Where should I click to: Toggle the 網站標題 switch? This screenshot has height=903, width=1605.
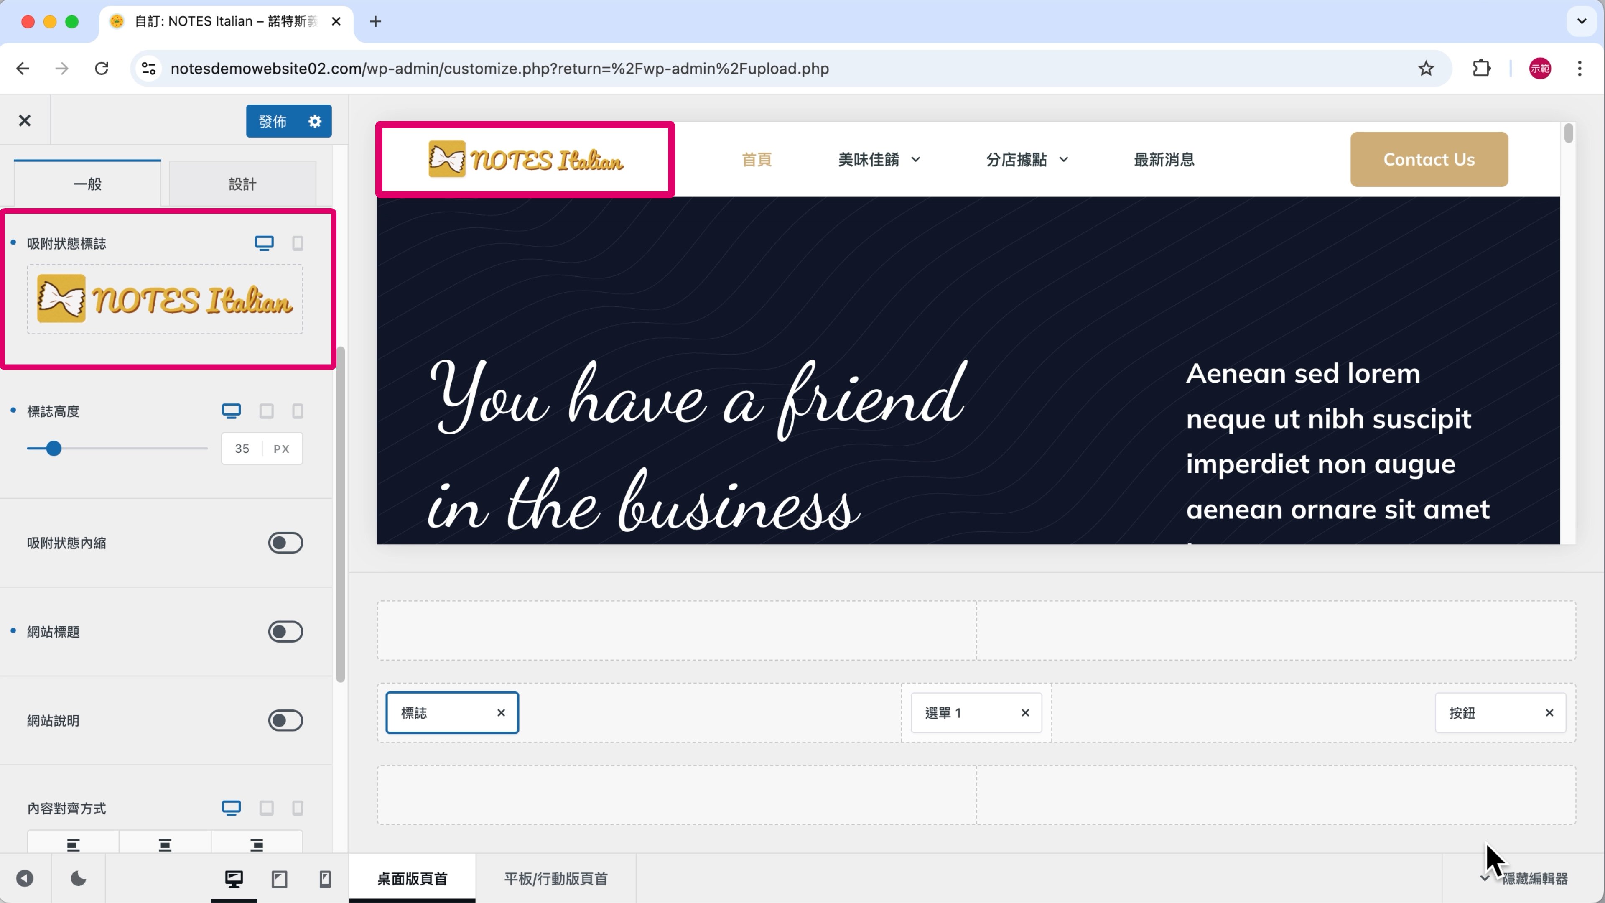coord(285,631)
